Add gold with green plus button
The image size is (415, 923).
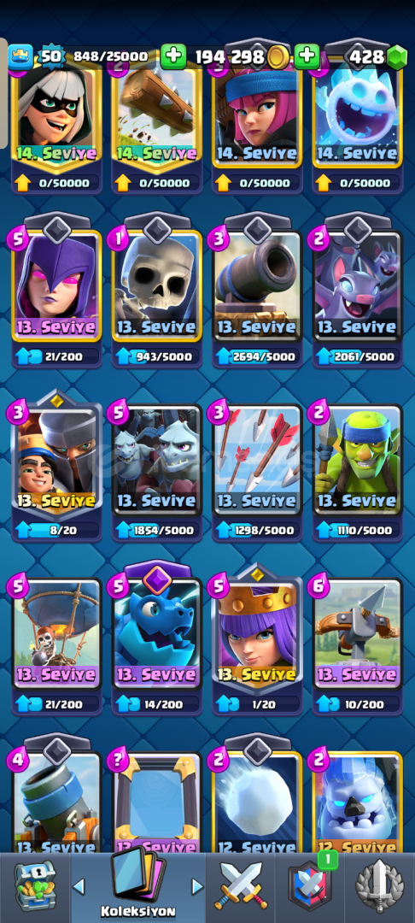[x=172, y=56]
